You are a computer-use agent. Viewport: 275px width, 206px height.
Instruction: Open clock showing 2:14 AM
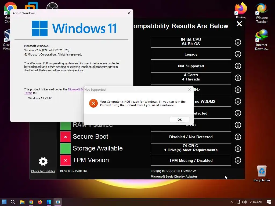coord(256,202)
